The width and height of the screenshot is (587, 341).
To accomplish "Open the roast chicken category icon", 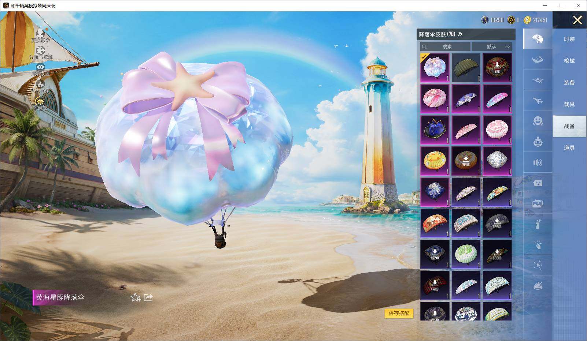I will tap(538, 286).
